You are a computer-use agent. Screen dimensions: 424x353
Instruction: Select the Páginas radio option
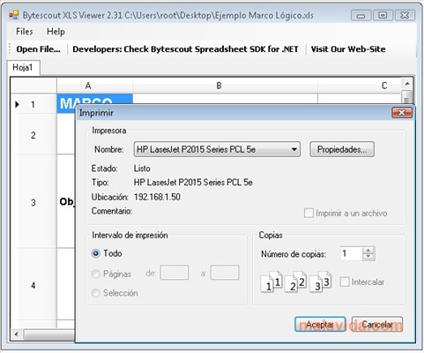coord(96,274)
